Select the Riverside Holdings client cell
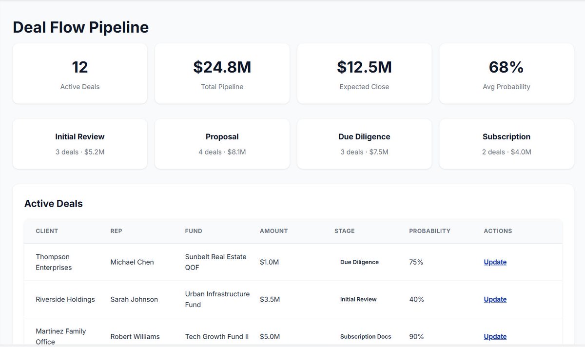The image size is (585, 347). point(65,299)
